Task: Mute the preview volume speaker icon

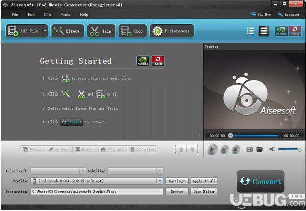Action: (272, 149)
